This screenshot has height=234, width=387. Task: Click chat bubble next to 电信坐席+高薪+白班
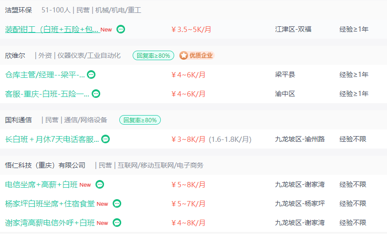point(100,184)
